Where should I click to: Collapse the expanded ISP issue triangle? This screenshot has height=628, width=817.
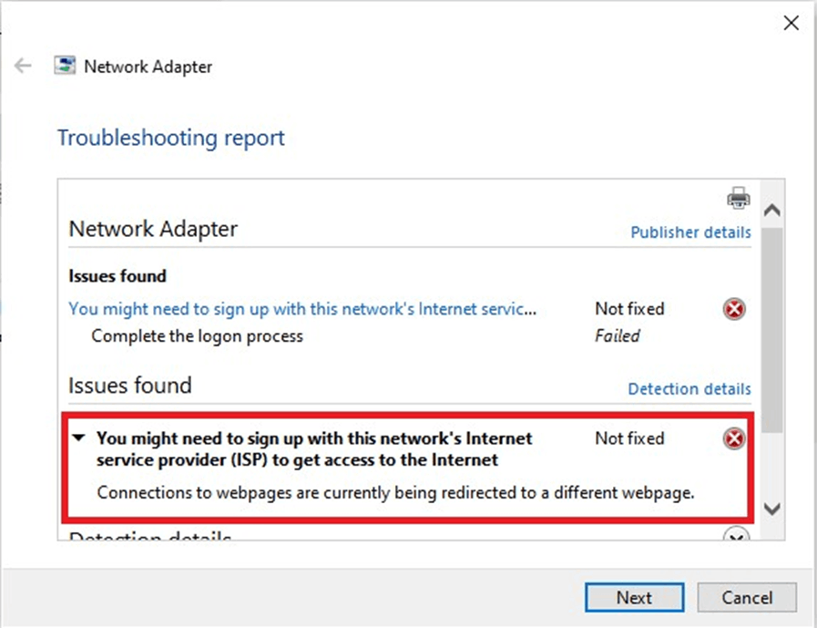click(x=79, y=438)
